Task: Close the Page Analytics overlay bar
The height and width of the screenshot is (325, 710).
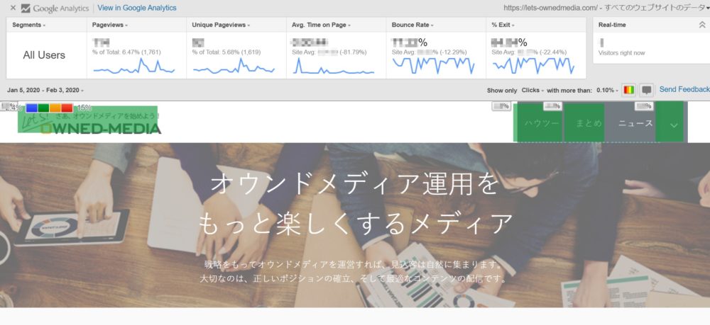Action: tap(13, 8)
